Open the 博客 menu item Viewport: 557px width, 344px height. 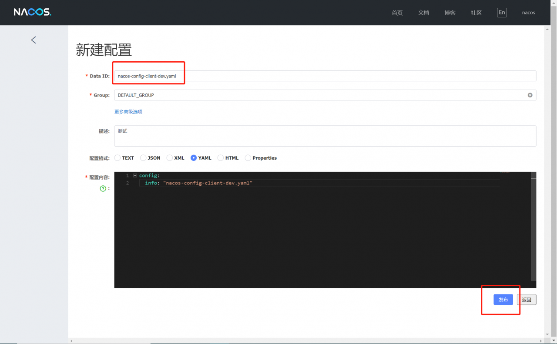pos(450,13)
